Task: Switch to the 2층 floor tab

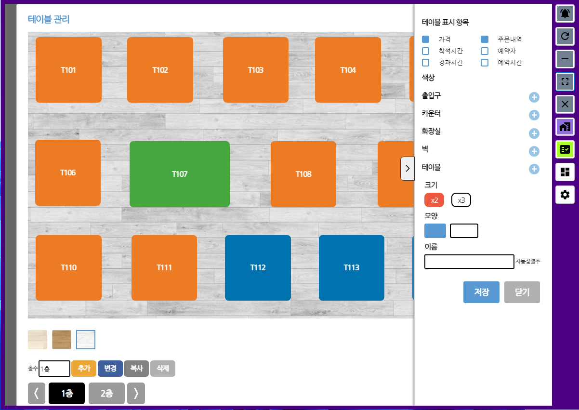Action: click(x=106, y=393)
